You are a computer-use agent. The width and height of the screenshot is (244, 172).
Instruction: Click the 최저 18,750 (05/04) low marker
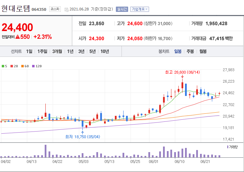tap(83, 137)
